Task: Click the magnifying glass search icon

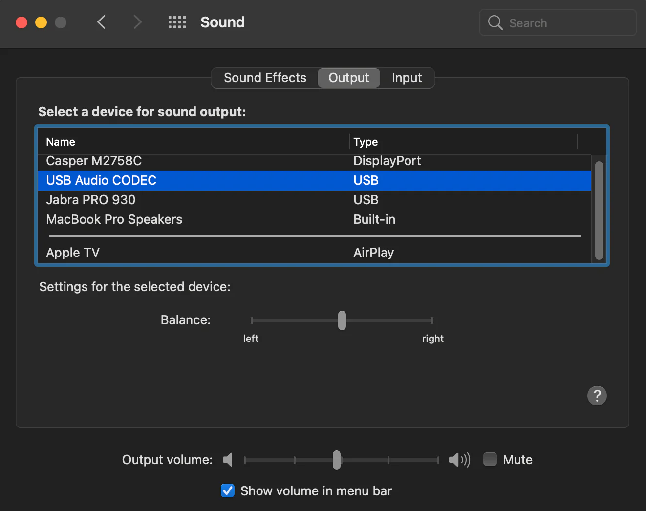Action: [495, 22]
